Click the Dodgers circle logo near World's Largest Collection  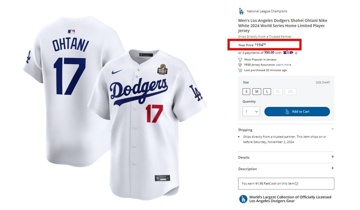(x=243, y=199)
